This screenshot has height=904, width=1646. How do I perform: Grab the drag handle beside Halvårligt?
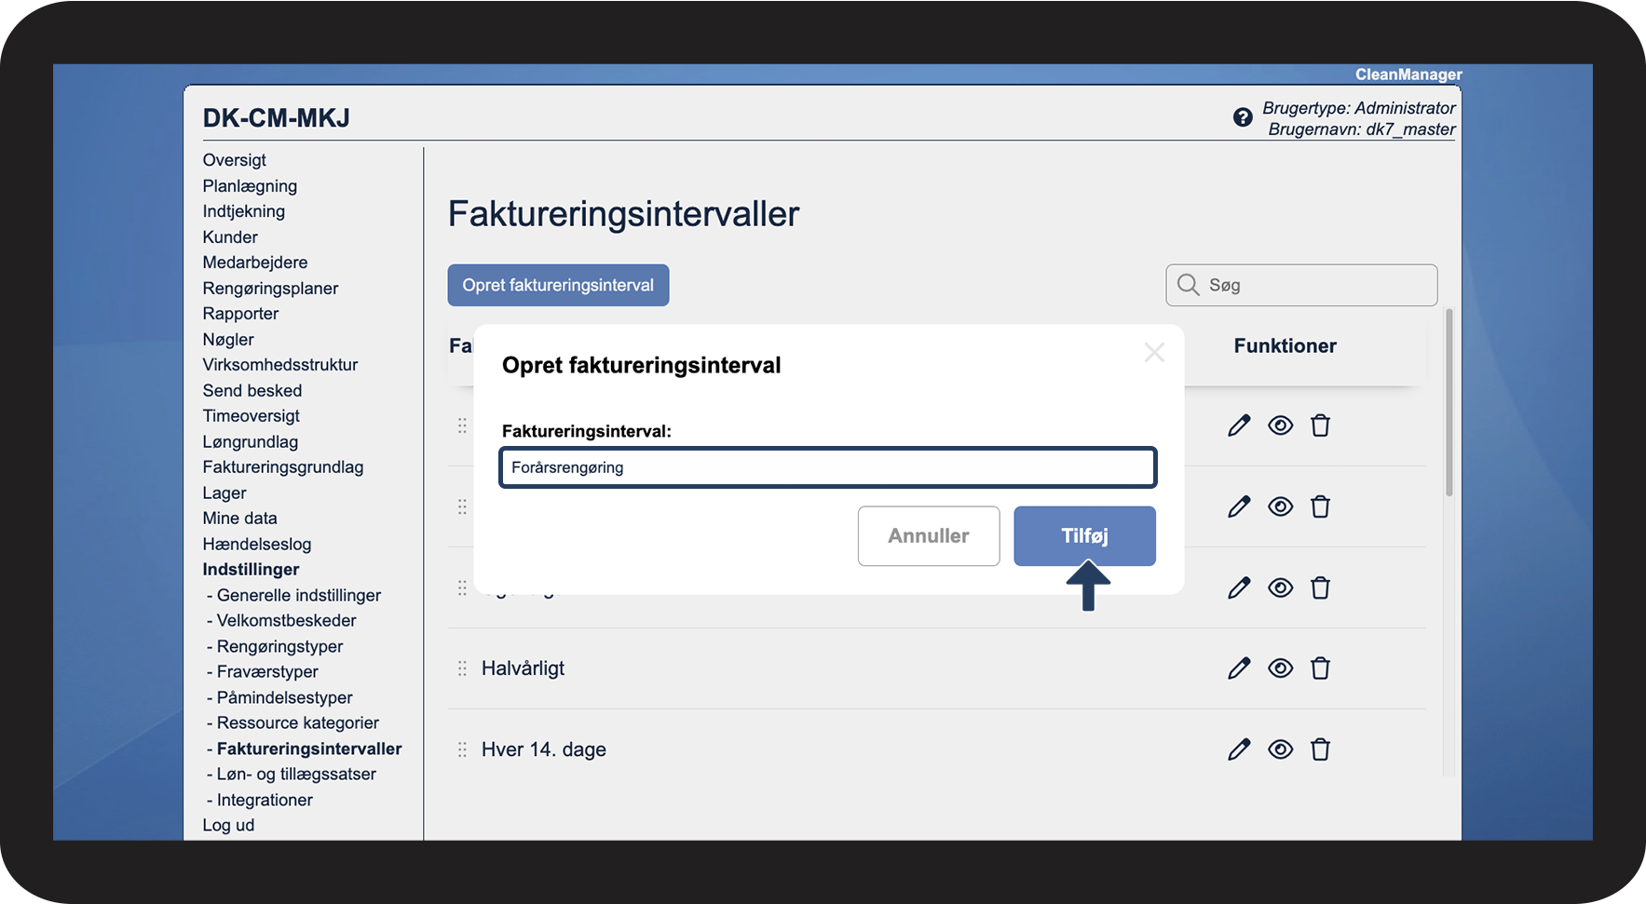coord(462,668)
